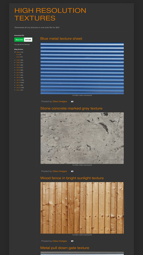View the grey stone concrete texture image
143x255 pixels.
pos(82,138)
